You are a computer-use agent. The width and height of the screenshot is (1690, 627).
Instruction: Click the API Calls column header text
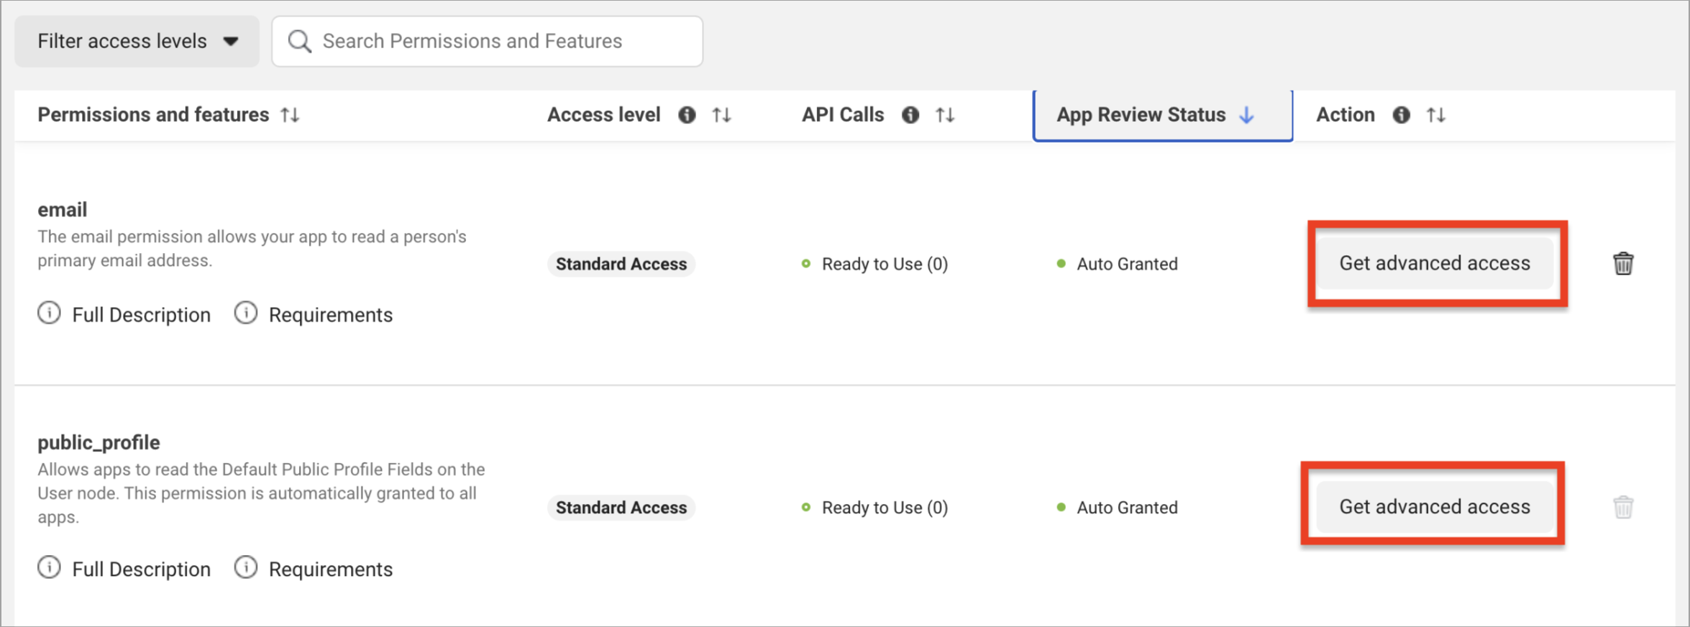coord(843,115)
